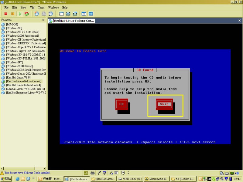Select [CentOS-Linux-V4.4-i386-bin1-4] favorite

[26, 89]
